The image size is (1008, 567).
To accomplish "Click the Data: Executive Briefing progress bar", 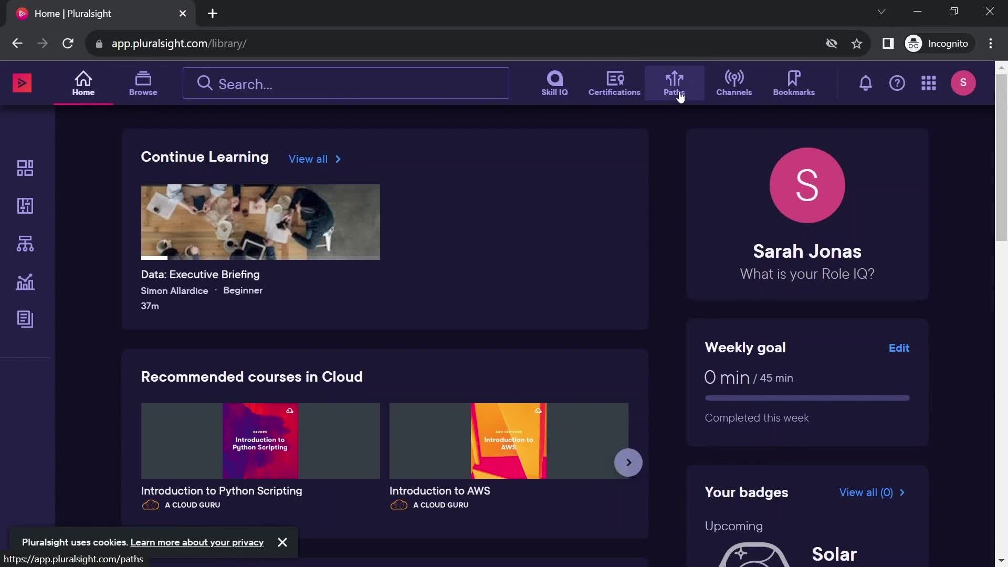I will click(x=260, y=258).
